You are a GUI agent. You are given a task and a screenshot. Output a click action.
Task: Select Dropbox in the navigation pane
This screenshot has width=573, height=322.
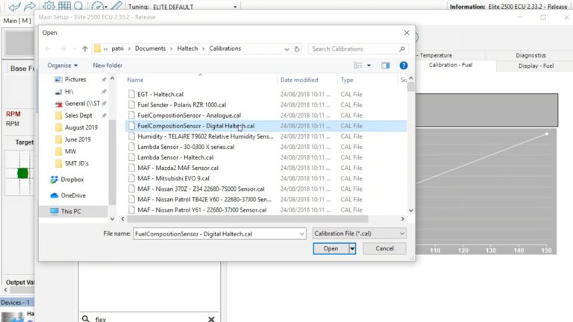(x=72, y=180)
